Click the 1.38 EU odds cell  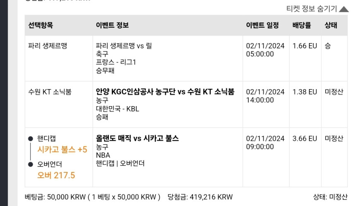pyautogui.click(x=305, y=92)
